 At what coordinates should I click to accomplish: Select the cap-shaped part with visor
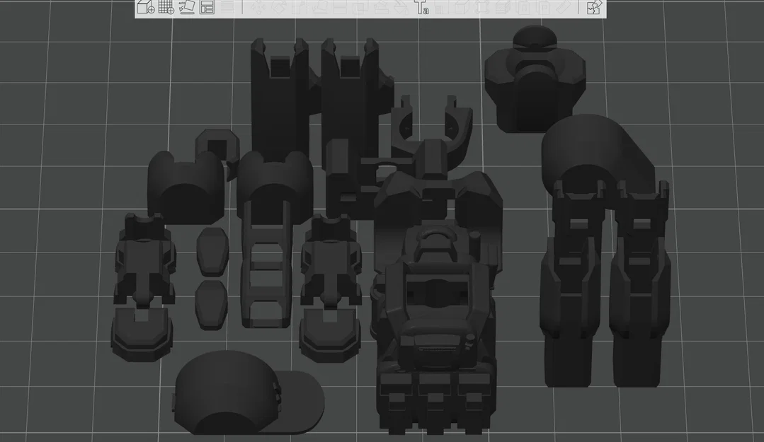[249, 393]
